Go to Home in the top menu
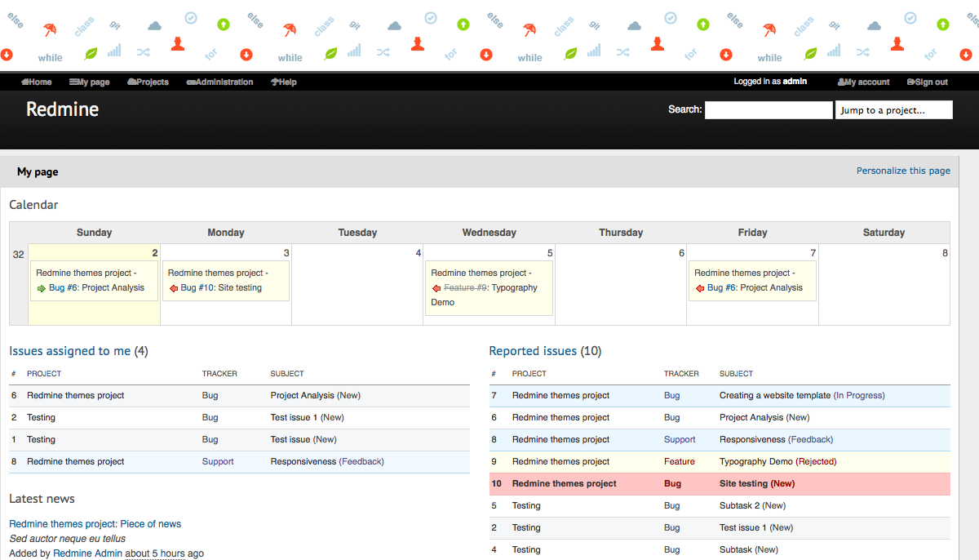The width and height of the screenshot is (979, 560). (x=37, y=82)
